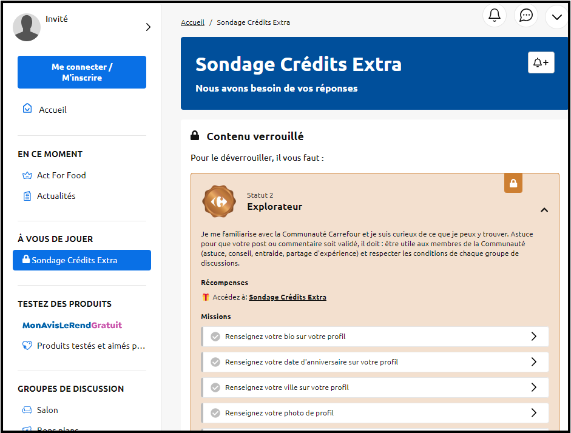Click the checkmark beside birthday mission
571x433 pixels.
click(x=215, y=362)
